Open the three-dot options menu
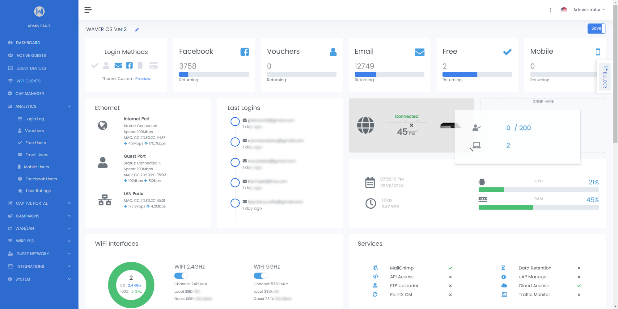This screenshot has width=618, height=309. point(550,10)
